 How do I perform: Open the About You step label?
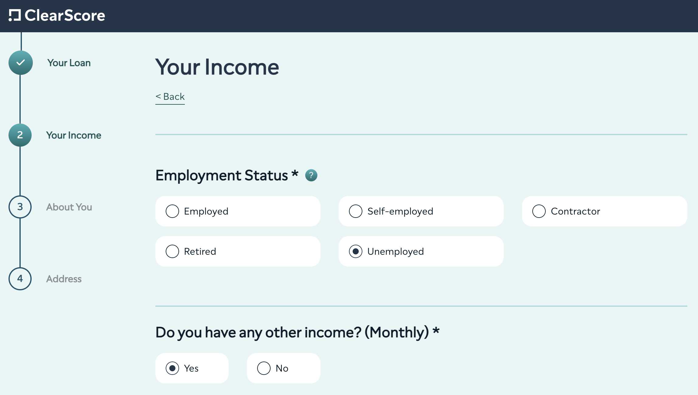tap(69, 207)
